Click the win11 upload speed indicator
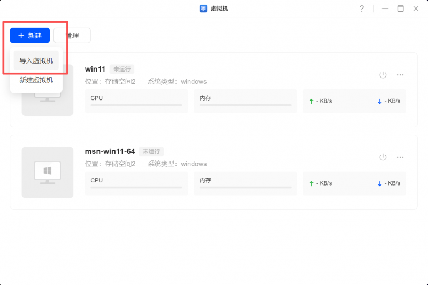428x285 pixels. click(321, 101)
